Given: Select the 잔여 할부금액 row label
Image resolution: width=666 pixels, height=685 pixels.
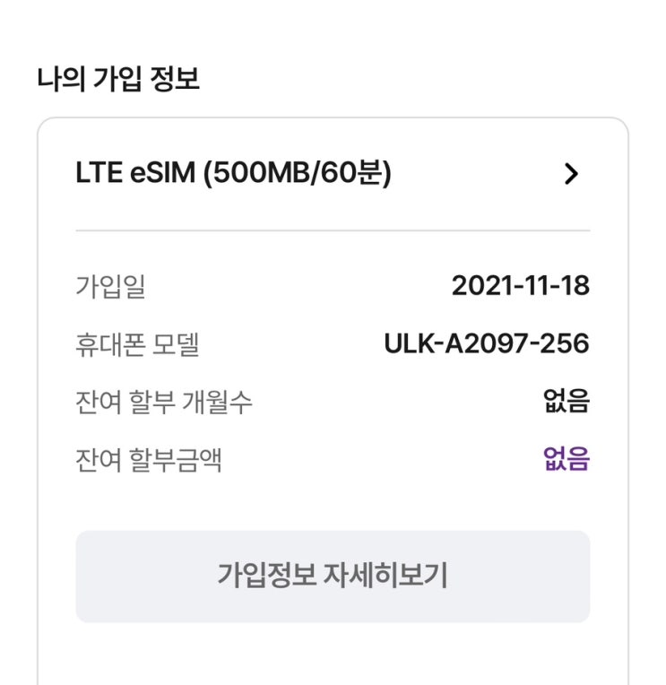Looking at the screenshot, I should (149, 459).
